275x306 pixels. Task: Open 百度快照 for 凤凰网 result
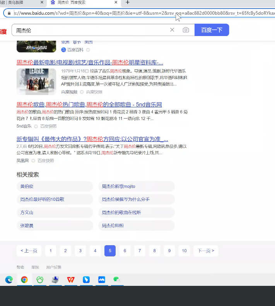pos(46,161)
